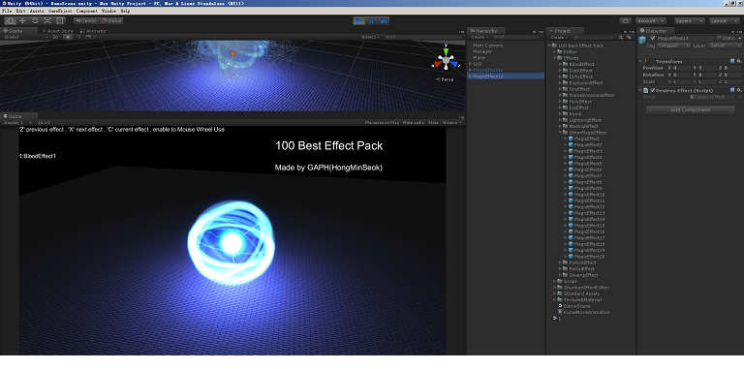Collapse the Transform component
This screenshot has height=369, width=744.
pyautogui.click(x=640, y=61)
